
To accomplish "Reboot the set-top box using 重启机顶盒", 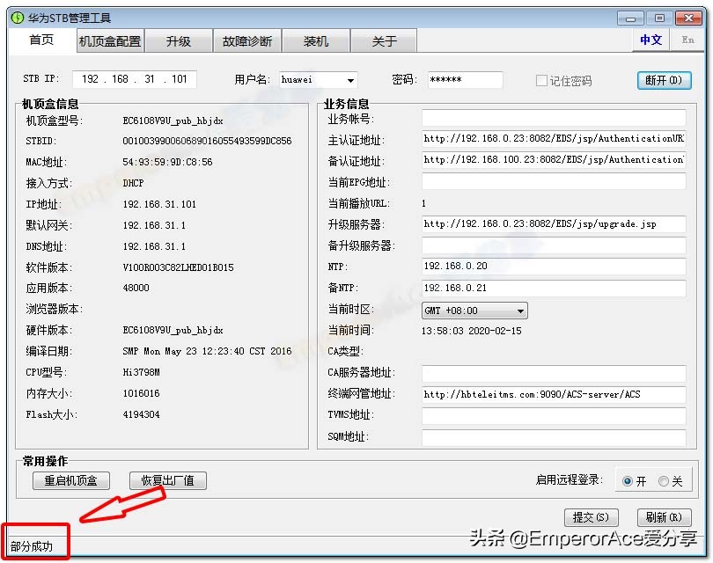I will (70, 480).
